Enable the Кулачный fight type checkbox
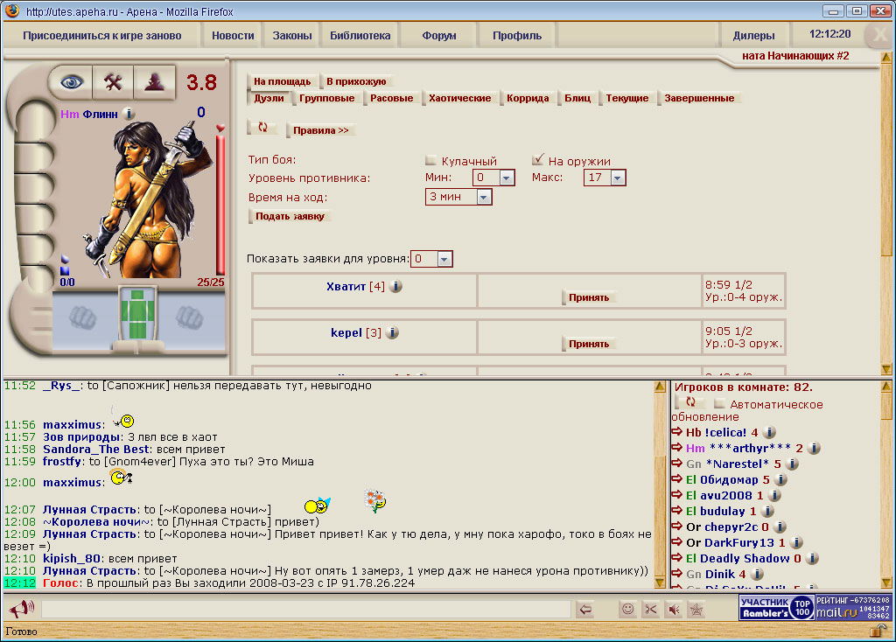This screenshot has width=896, height=642. 430,160
